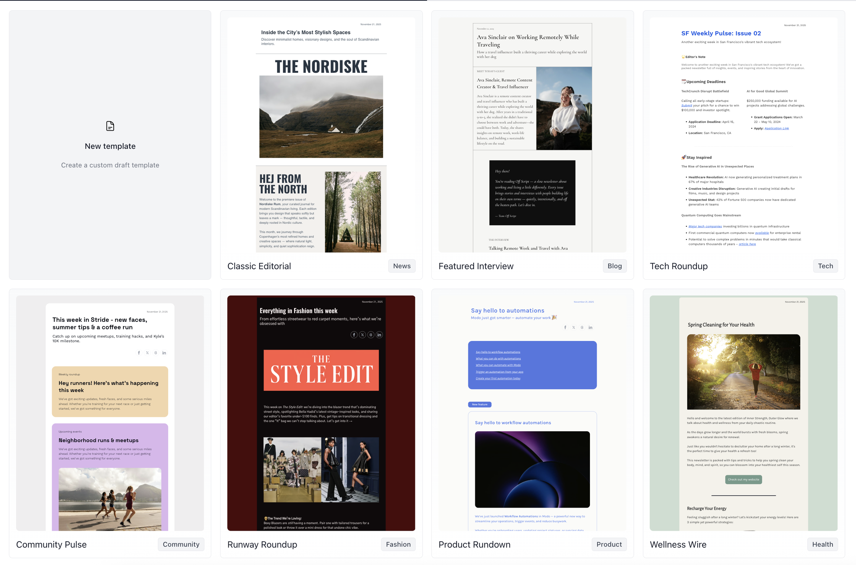Open the Featured Interview template preview
Viewport: 856px width, 565px height.
pos(532,135)
